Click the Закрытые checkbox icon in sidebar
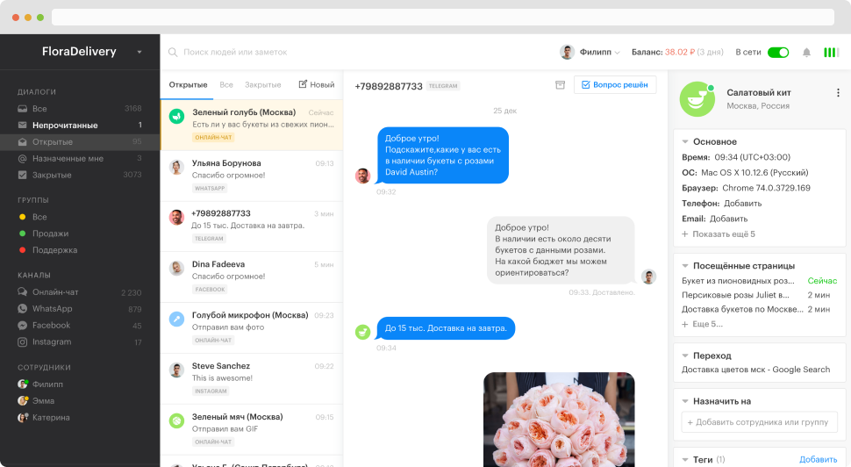 pos(22,175)
